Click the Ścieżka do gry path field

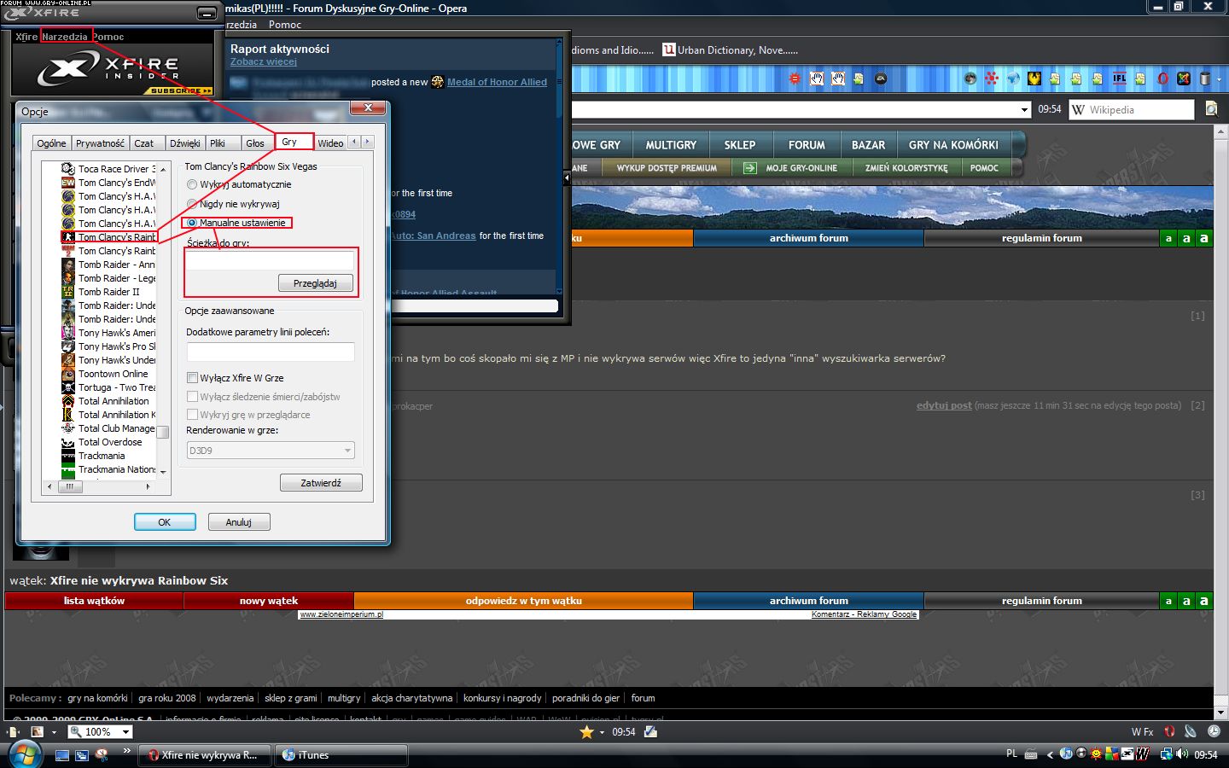coord(270,260)
